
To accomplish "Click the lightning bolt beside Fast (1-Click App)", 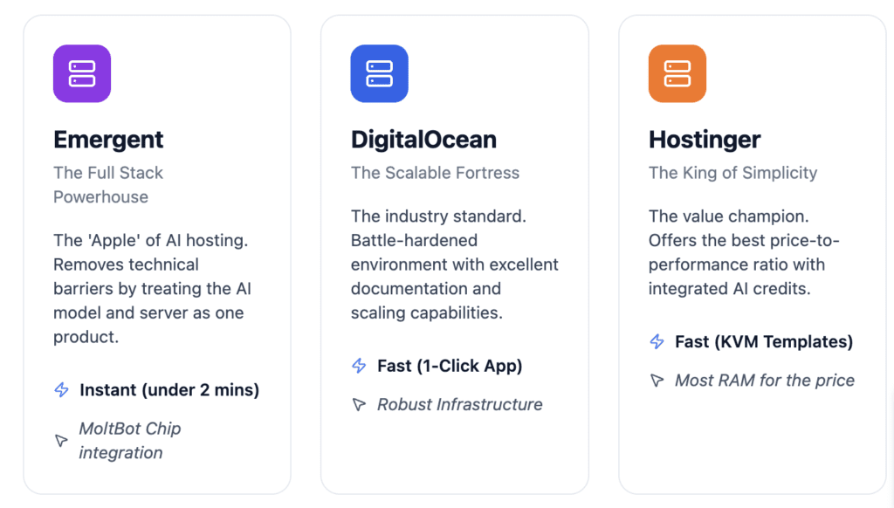I will (358, 366).
